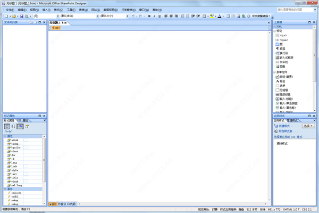Click the help question input field
Viewport: 319px width, 213px height.
click(295, 10)
